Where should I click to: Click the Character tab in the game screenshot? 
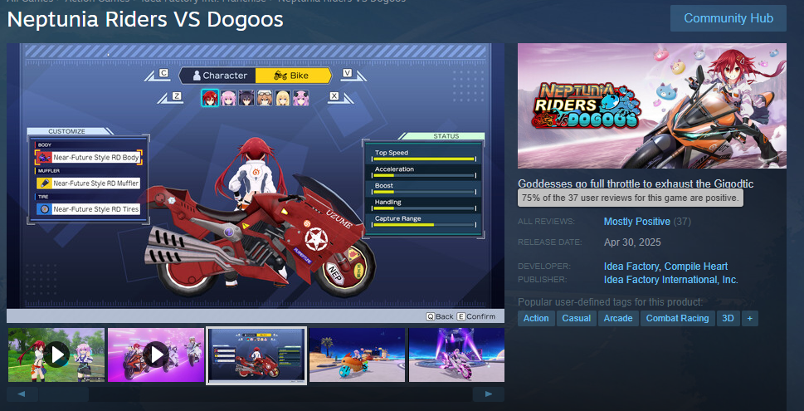click(x=217, y=76)
